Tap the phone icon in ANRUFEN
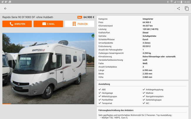This screenshot has height=119, width=191. pos(11,24)
